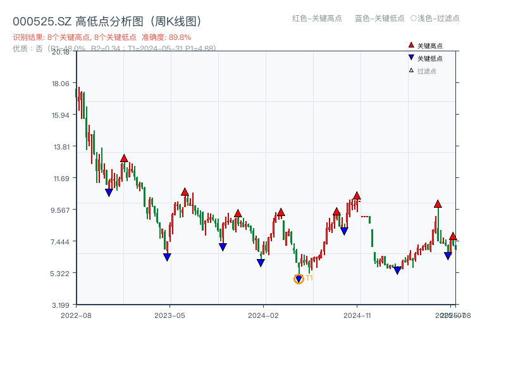Click the 11.69 y-axis label

tap(61, 179)
